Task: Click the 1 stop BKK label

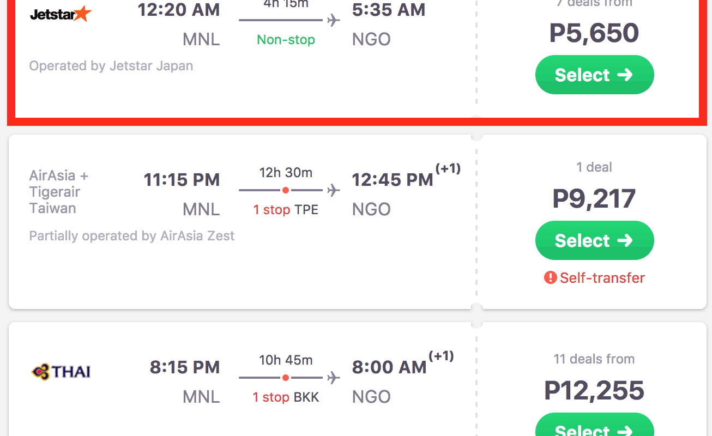Action: click(x=286, y=397)
